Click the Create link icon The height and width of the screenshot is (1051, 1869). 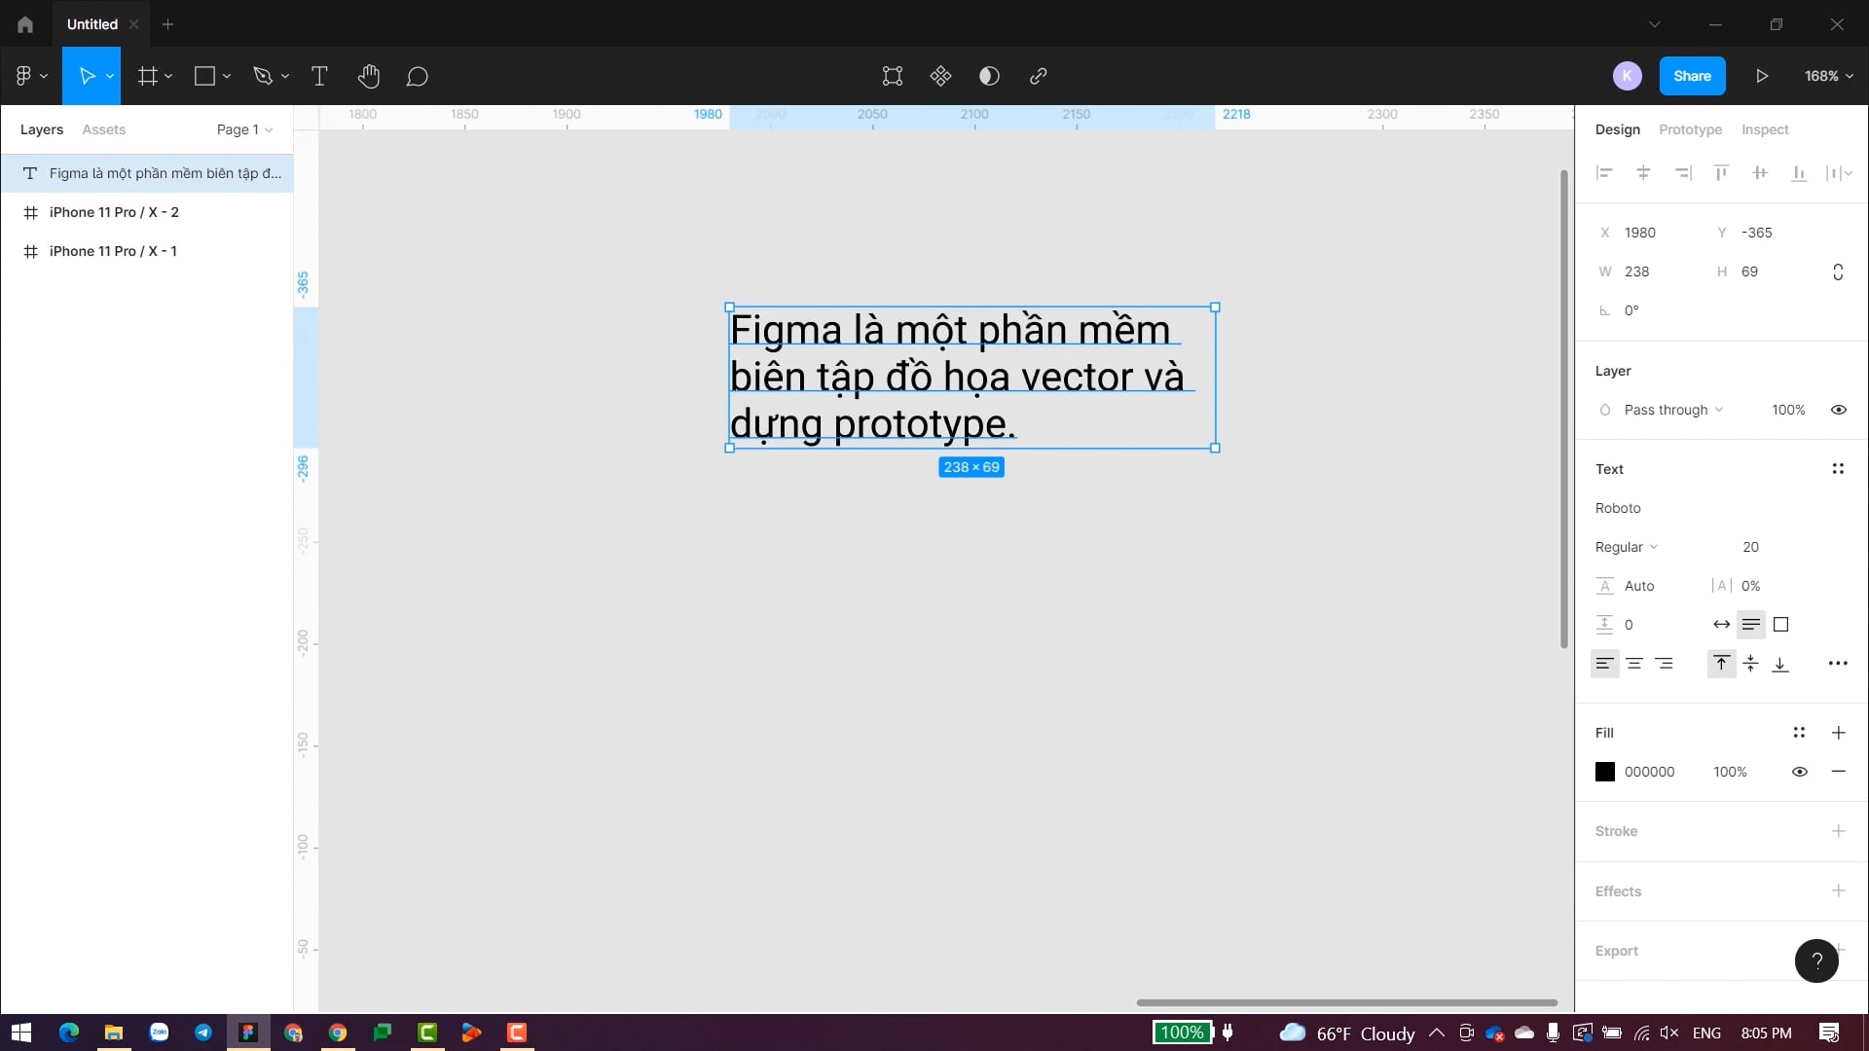[1038, 76]
